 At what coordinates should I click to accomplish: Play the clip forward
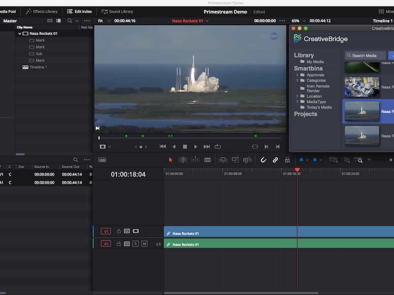[196, 147]
